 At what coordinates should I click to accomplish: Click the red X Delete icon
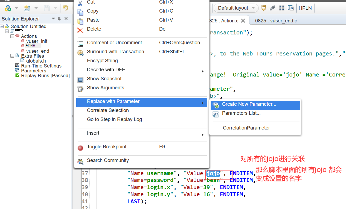pyautogui.click(x=80, y=30)
